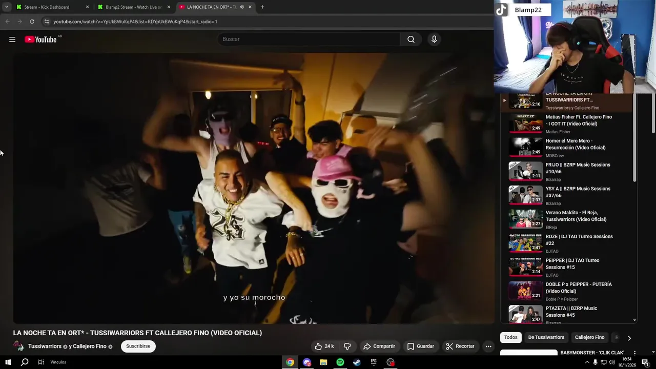Subscribe using the Suscribirse button
The image size is (656, 369).
click(x=138, y=346)
